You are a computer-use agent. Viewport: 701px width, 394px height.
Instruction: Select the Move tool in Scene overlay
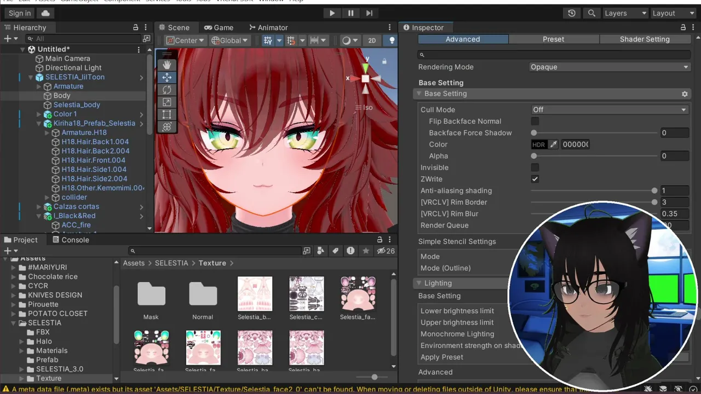click(x=167, y=77)
